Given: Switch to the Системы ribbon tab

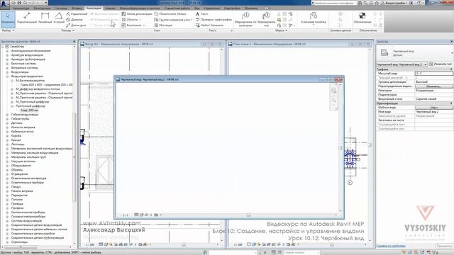Looking at the screenshot, I should [x=61, y=8].
